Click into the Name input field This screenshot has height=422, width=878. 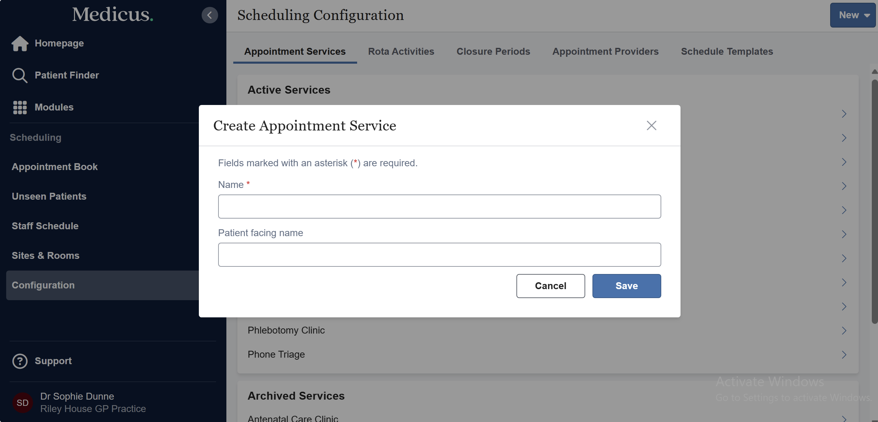439,207
